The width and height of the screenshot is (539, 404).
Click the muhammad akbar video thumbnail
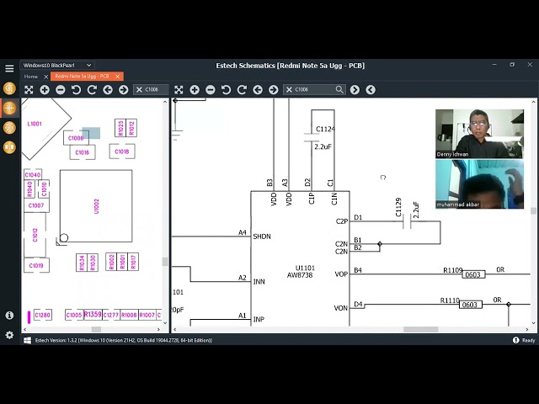pyautogui.click(x=479, y=184)
